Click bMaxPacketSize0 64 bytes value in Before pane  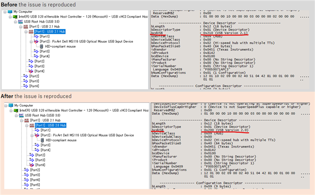pyautogui.click(x=218, y=46)
